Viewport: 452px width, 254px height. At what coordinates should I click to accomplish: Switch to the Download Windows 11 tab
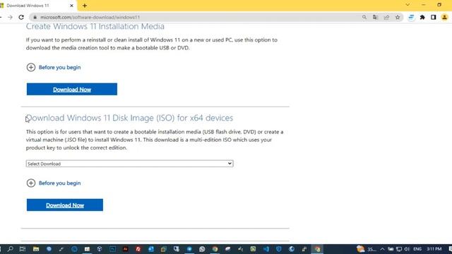pos(37,6)
